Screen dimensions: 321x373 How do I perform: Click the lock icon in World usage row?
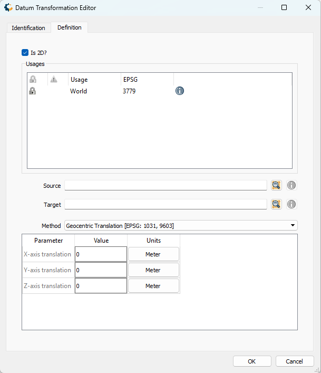tap(33, 91)
